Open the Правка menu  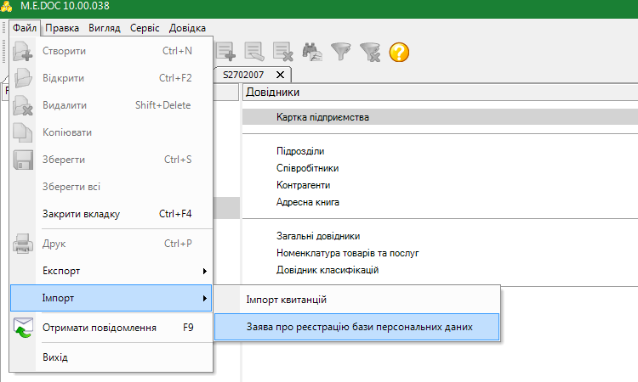pyautogui.click(x=63, y=28)
